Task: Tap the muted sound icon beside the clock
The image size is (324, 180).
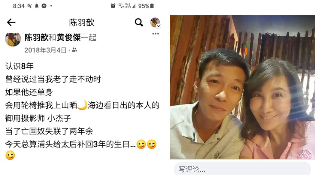Action: [x=29, y=6]
